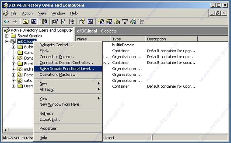
Task: Choose New Window from Here
Action: (x=68, y=104)
